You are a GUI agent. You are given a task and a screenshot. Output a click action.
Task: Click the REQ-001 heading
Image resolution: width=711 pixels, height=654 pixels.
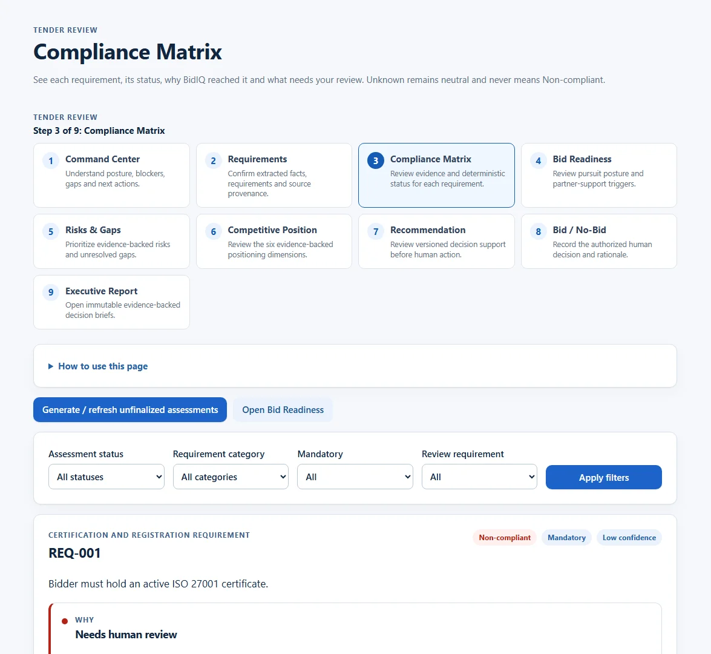pyautogui.click(x=74, y=553)
